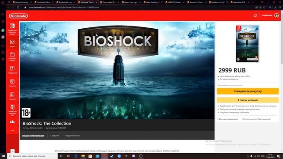Switch to the Подробности tab
Image resolution: width=283 pixels, height=159 pixels.
(72, 136)
